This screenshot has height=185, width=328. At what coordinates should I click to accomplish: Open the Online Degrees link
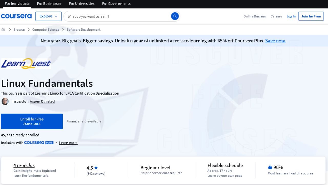pyautogui.click(x=254, y=16)
